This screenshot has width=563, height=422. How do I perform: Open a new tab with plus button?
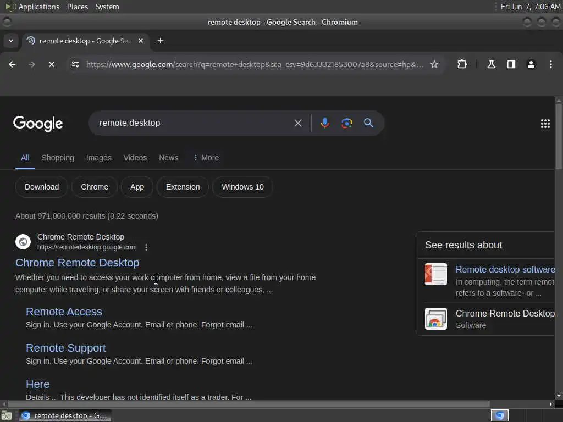coord(161,41)
